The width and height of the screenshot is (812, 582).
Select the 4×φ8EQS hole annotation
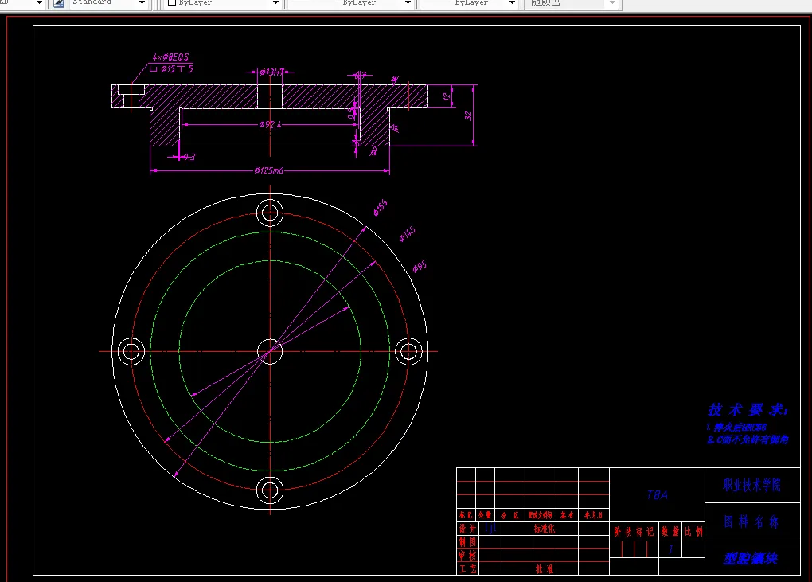[170, 57]
